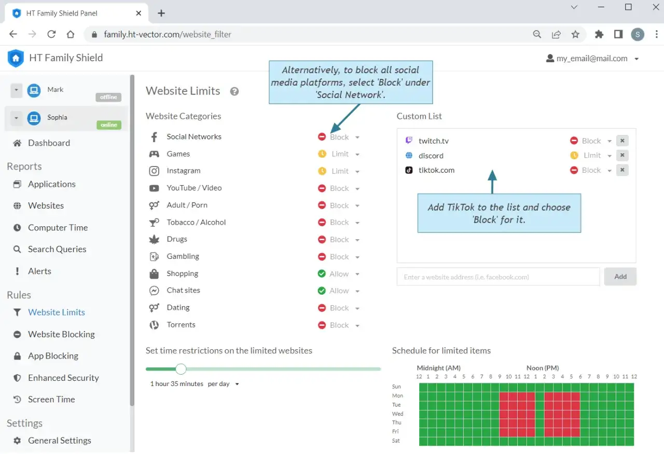The width and height of the screenshot is (664, 454).
Task: Change the Chat sites Allow setting
Action: (339, 291)
